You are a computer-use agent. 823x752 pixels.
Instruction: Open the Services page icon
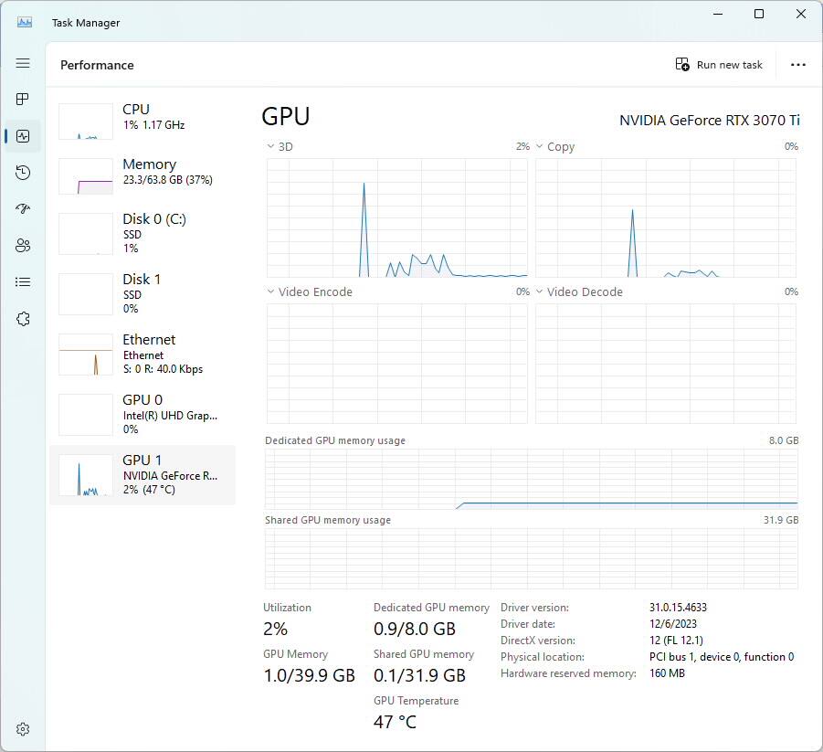point(23,319)
